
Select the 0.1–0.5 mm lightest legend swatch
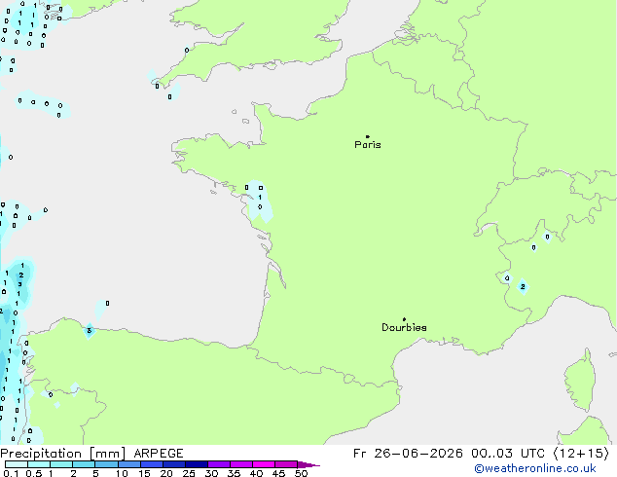point(17,464)
